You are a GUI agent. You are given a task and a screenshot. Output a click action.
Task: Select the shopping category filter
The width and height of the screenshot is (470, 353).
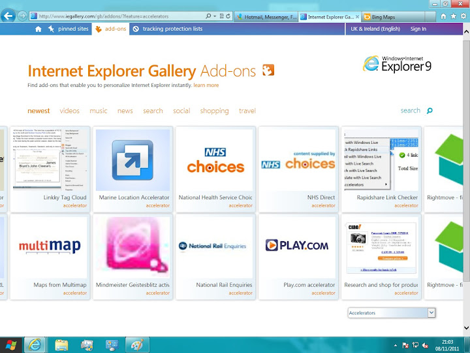pyautogui.click(x=214, y=111)
